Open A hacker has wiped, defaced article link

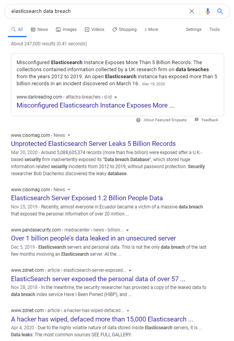tap(102, 319)
